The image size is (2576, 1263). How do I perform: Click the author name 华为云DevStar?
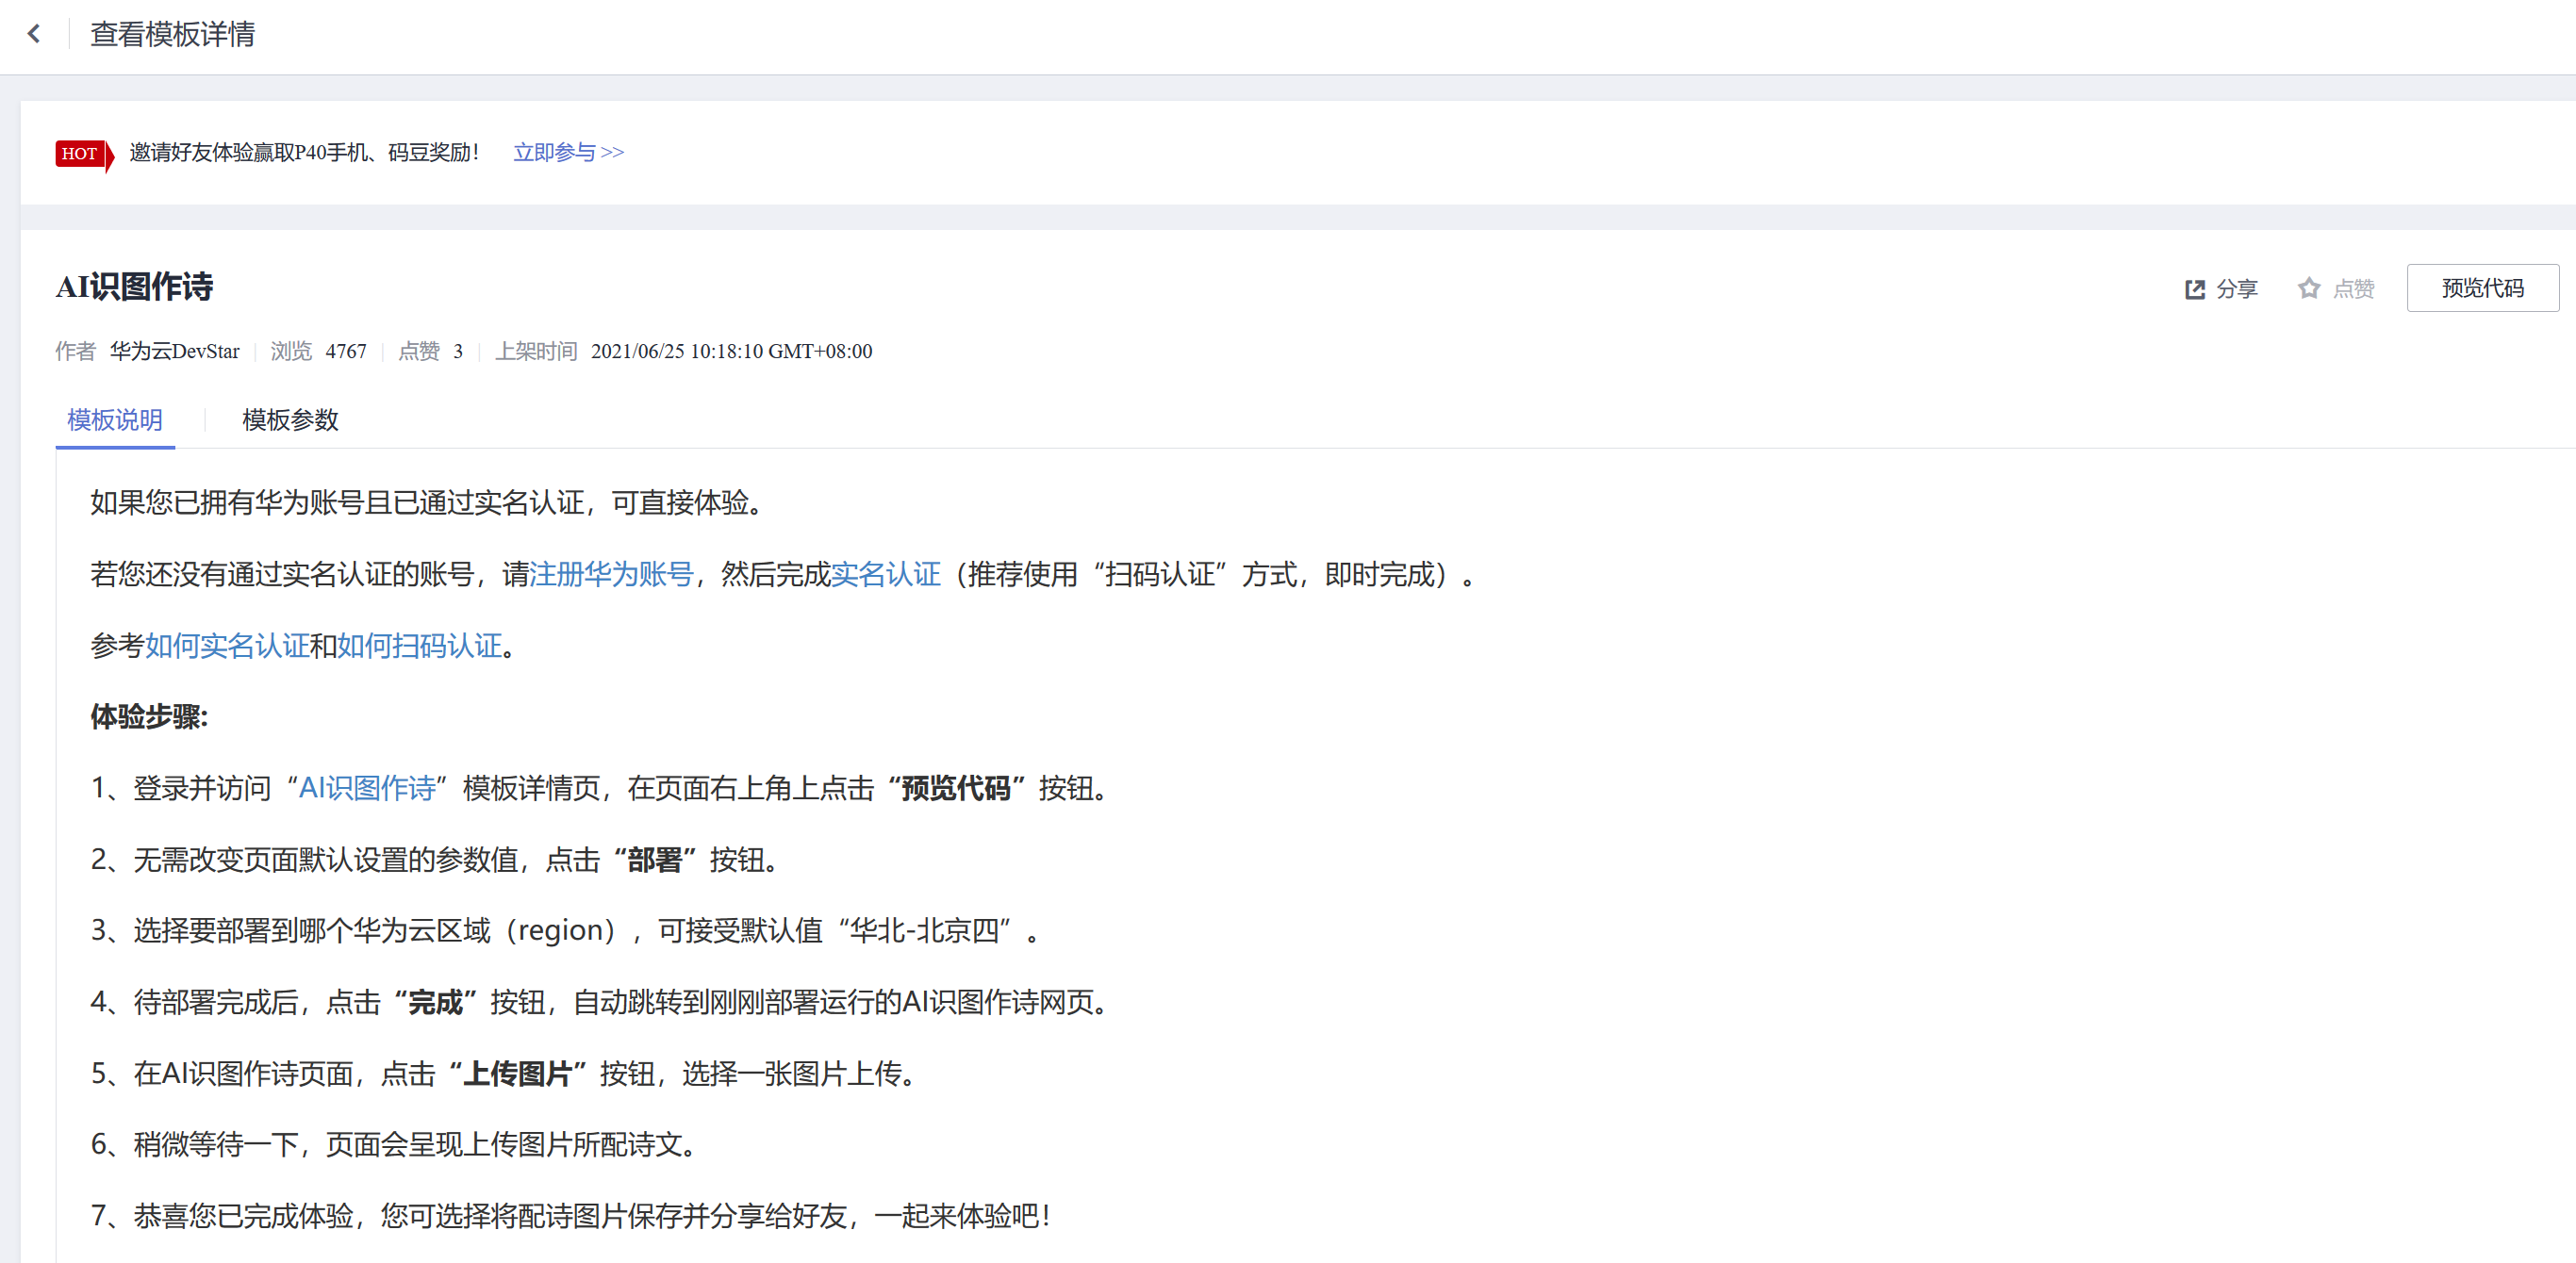click(174, 351)
